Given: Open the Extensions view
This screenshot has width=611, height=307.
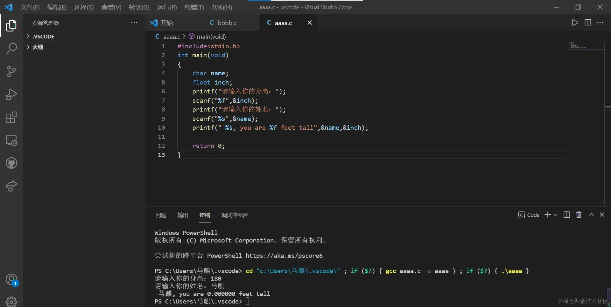Looking at the screenshot, I should click(11, 117).
